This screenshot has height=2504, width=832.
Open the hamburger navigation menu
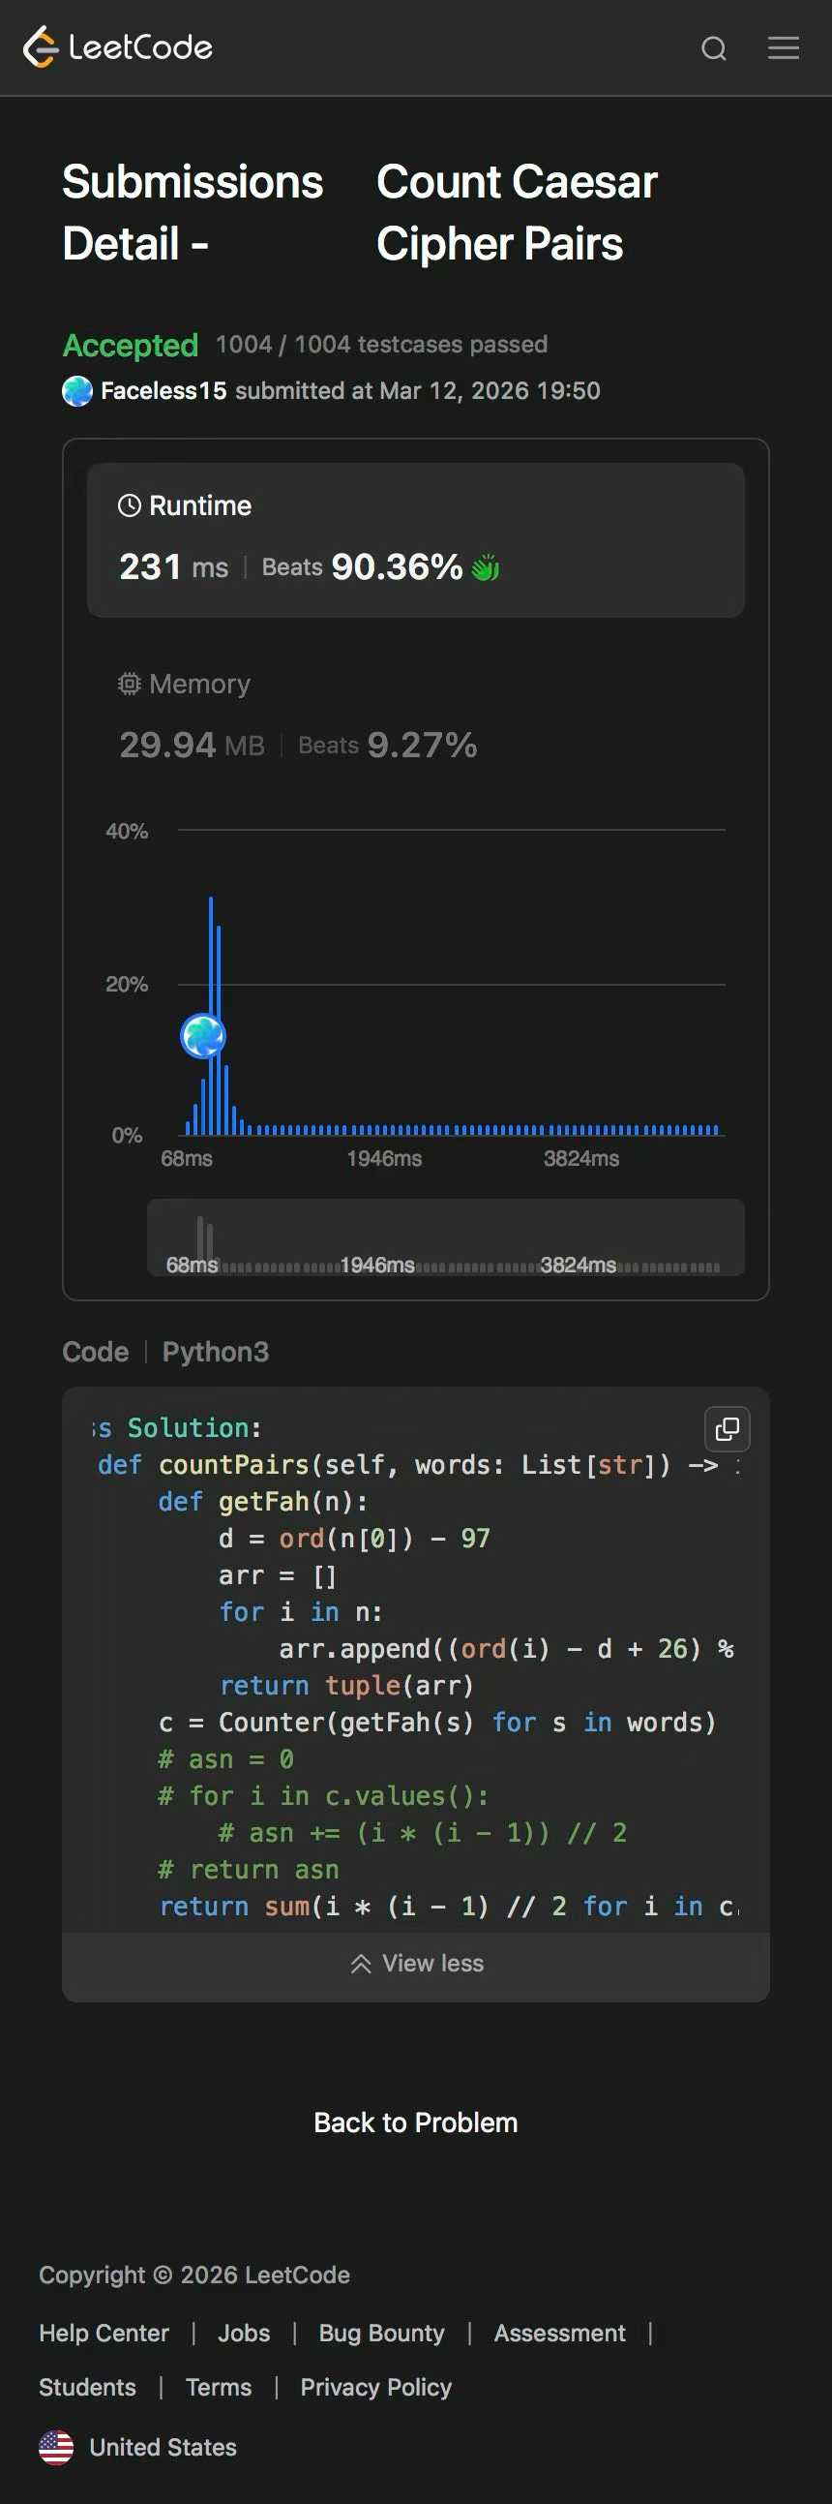pos(784,47)
